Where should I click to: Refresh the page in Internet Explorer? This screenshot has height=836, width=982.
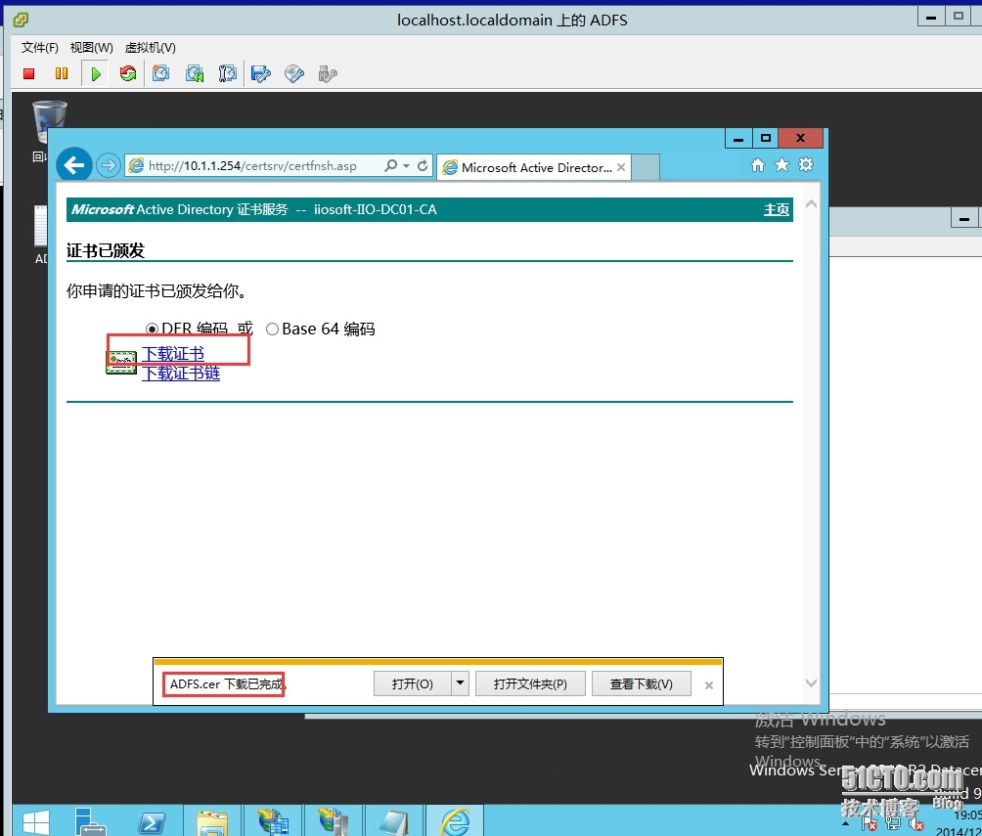coord(423,165)
